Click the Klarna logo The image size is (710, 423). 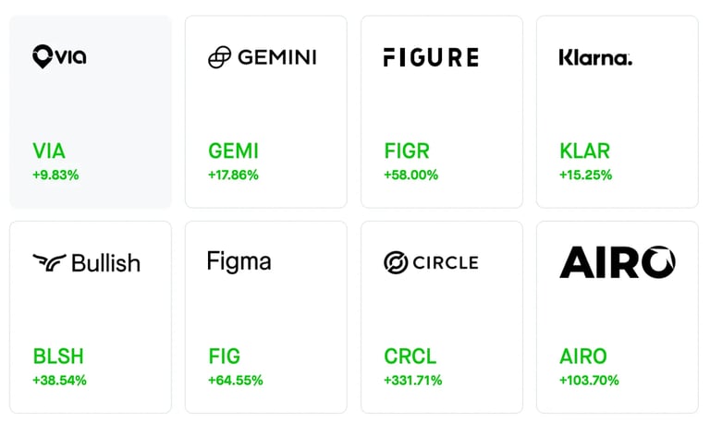tap(595, 57)
